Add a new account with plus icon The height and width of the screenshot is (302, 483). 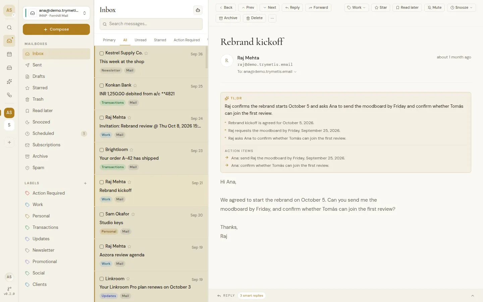(x=9, y=142)
